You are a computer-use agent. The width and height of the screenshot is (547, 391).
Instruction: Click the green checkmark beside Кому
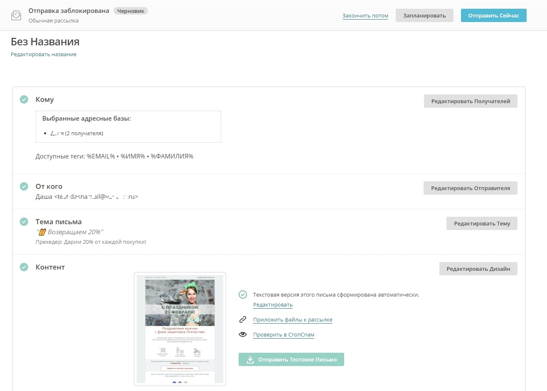24,99
